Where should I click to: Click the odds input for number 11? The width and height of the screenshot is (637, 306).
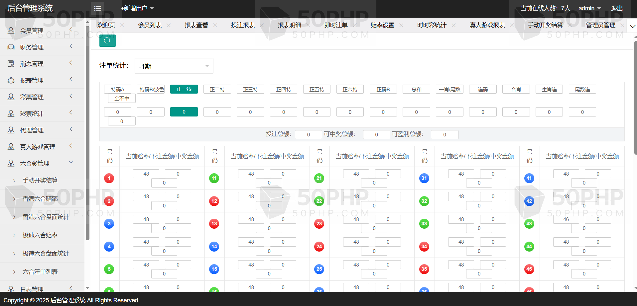[x=251, y=174]
